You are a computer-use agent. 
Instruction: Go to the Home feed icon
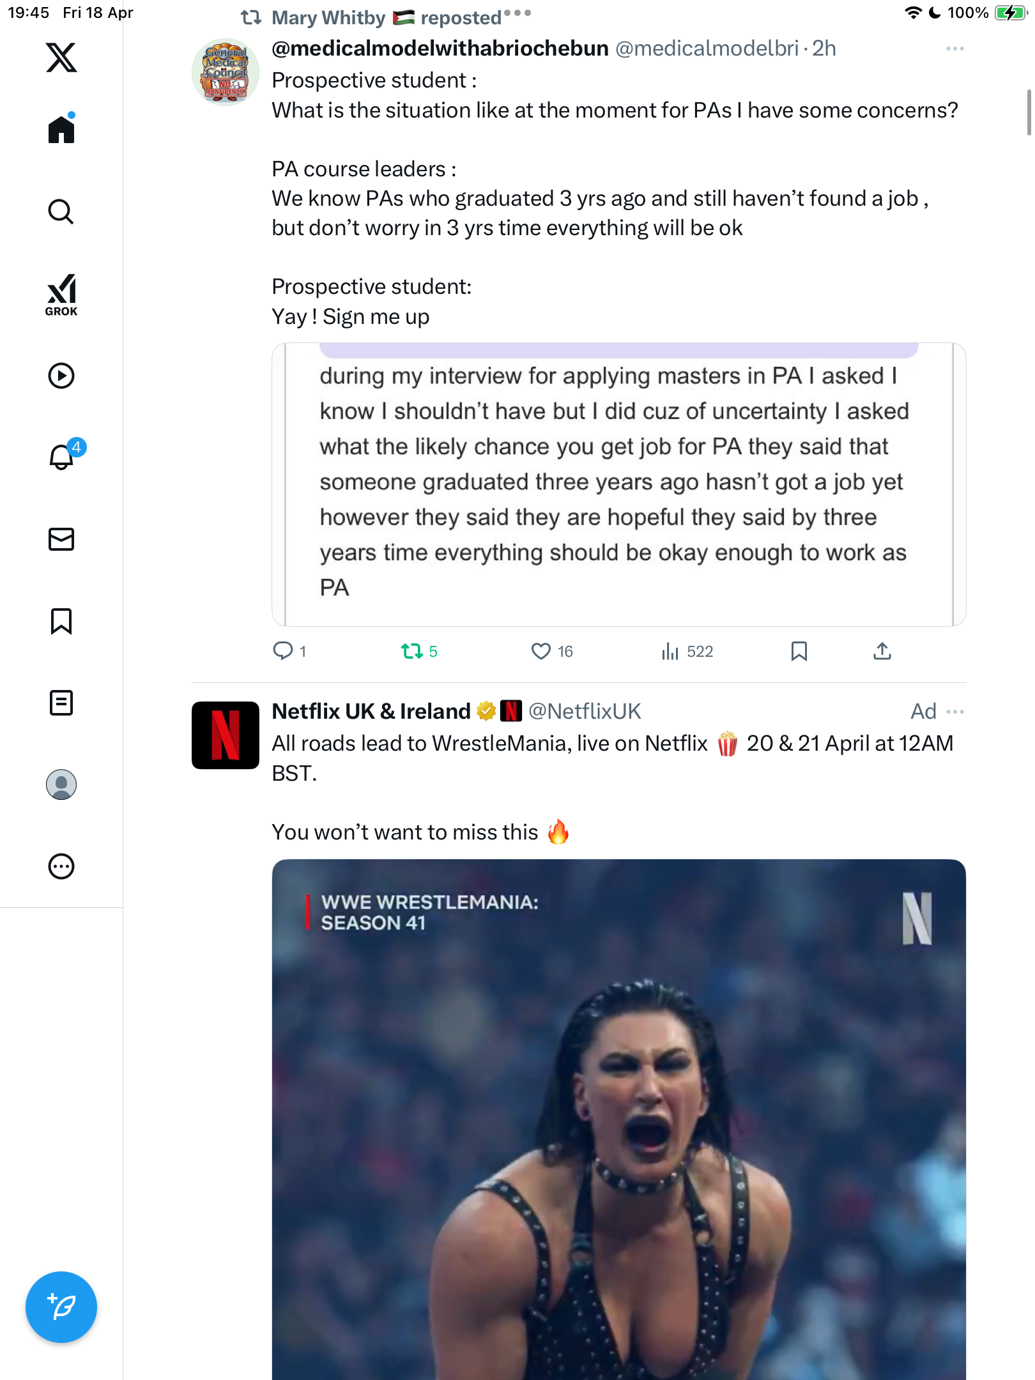[61, 128]
